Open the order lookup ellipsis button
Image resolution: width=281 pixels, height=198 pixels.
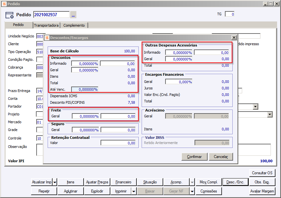point(73,15)
